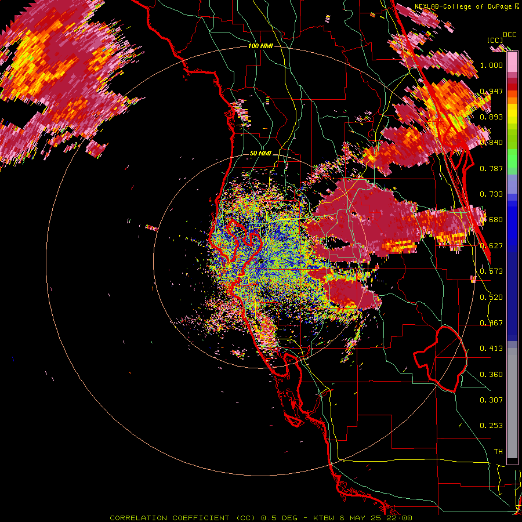Click the 100 NMI range ring label
The width and height of the screenshot is (522, 522).
click(x=260, y=46)
